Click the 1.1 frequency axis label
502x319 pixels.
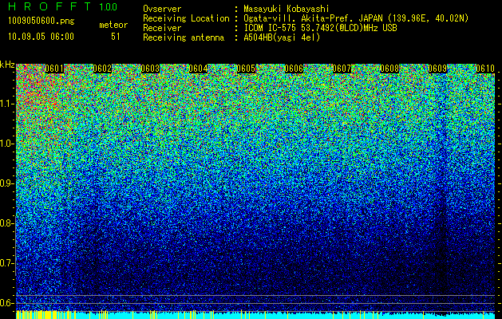[x=7, y=104]
